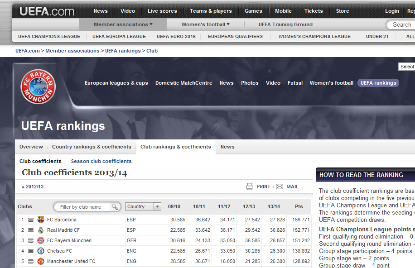Image resolution: width=415 pixels, height=268 pixels.
Task: Click the Login link
Action: [392, 11]
